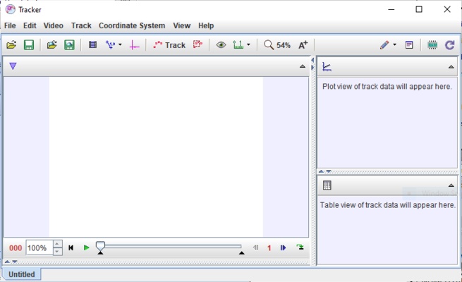462x282 pixels.
Task: Open the File menu
Action: pyautogui.click(x=10, y=25)
